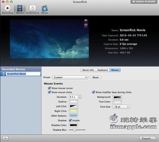
Task: Open the Left Click color swatch
Action: pos(73,106)
